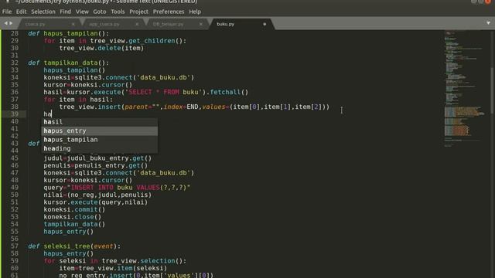Open the Selection menu

[43, 12]
